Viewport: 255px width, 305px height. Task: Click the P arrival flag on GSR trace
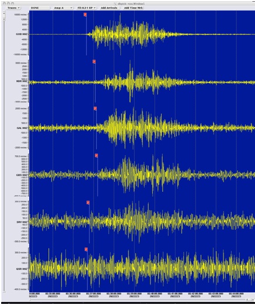pos(86,249)
